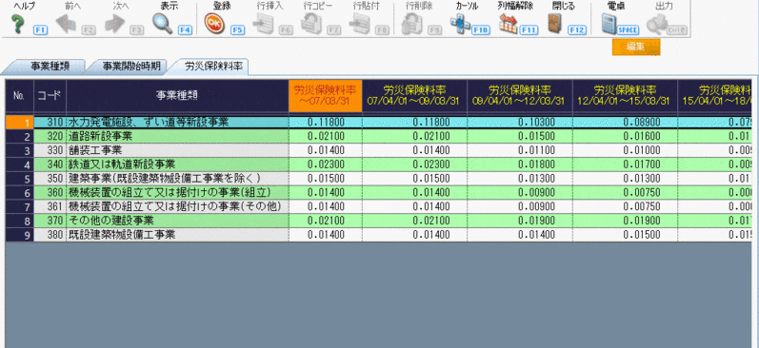The width and height of the screenshot is (759, 348).
Task: Select the 建築事業(既設建築物設備工事業を除く) cell
Action: (177, 179)
